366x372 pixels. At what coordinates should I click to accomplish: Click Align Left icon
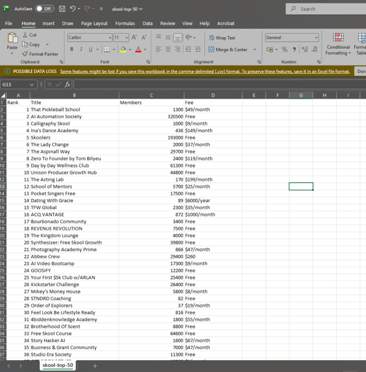click(158, 50)
